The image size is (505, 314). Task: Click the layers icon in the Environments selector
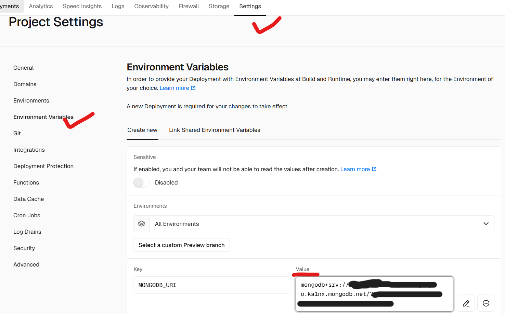point(141,224)
